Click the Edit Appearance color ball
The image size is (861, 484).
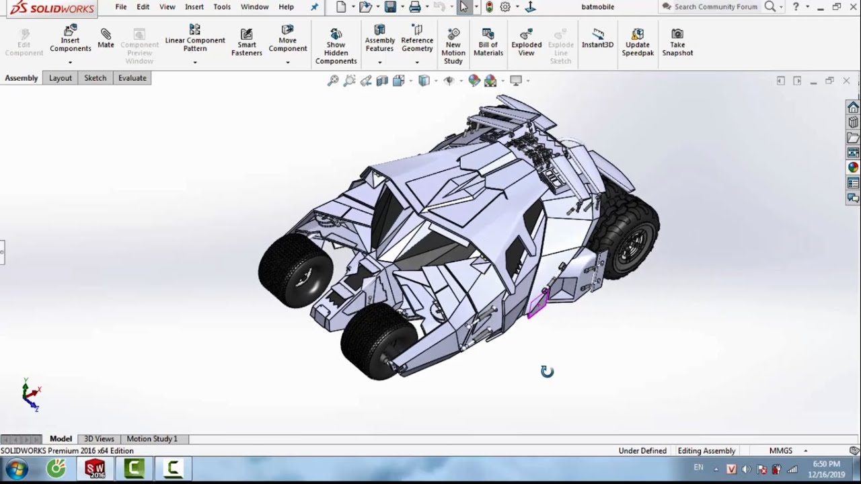474,81
